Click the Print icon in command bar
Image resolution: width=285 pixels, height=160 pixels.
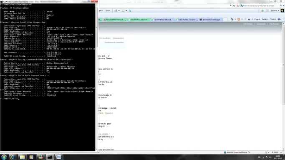pos(249,19)
